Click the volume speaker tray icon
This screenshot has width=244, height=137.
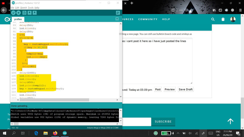[190, 133]
